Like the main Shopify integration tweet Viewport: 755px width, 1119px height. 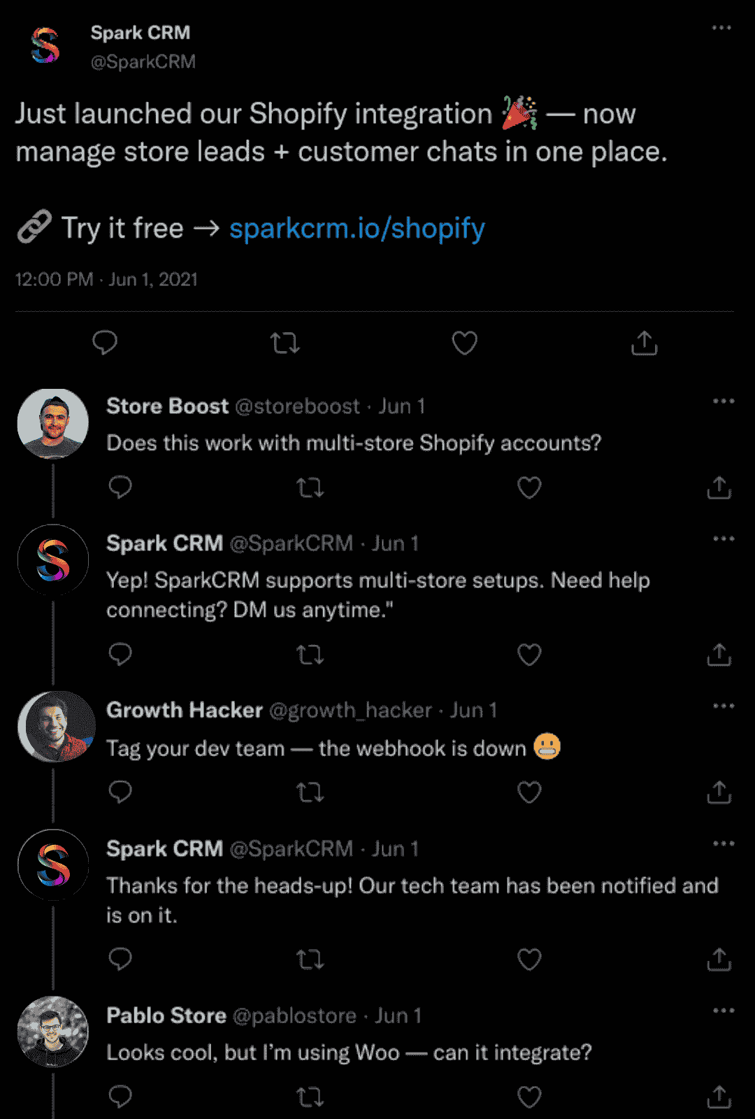tap(464, 343)
